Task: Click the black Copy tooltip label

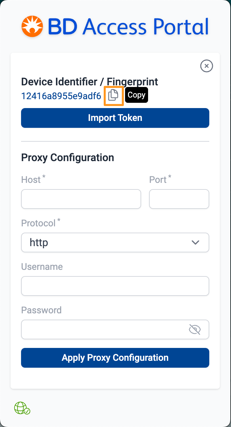Action: point(137,95)
